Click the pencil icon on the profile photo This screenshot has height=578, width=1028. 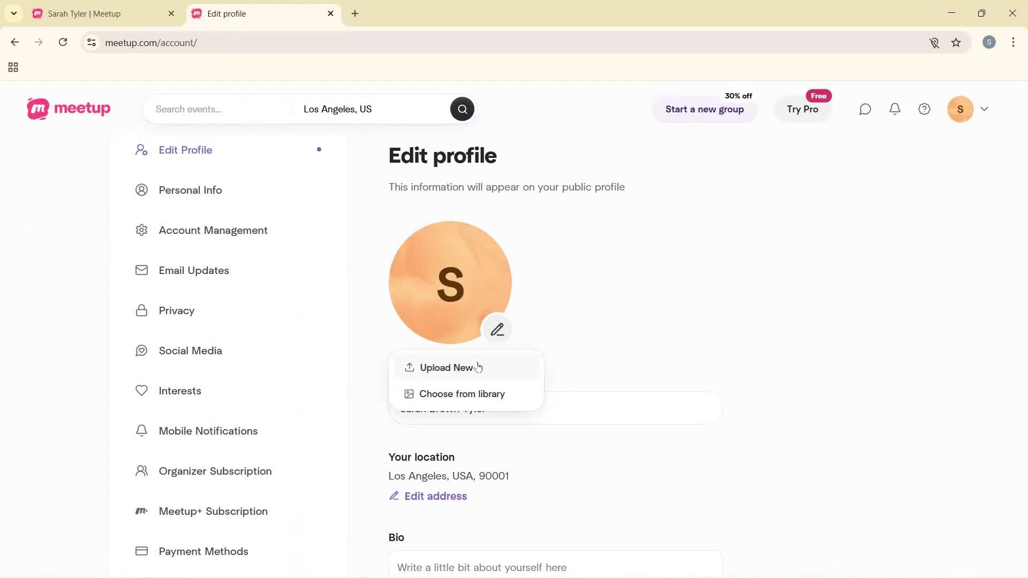(497, 329)
